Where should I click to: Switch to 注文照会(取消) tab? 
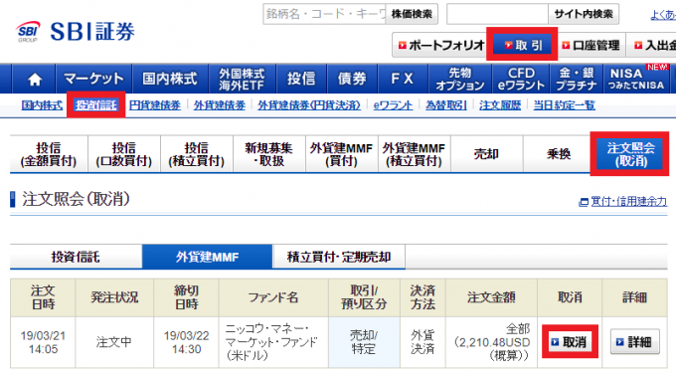coord(630,154)
